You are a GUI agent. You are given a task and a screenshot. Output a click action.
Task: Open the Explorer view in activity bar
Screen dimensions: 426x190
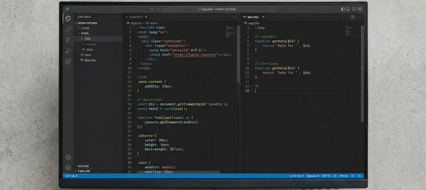click(x=68, y=18)
